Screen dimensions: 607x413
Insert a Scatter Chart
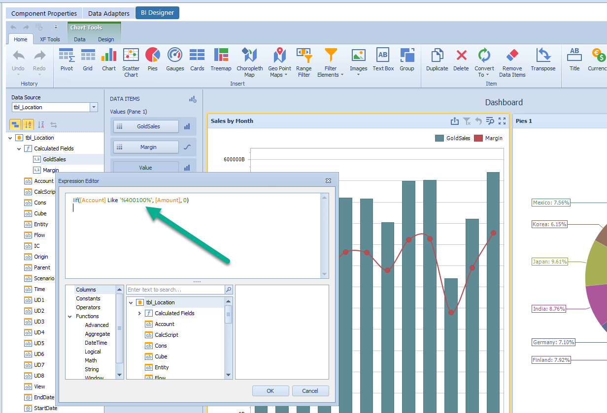pyautogui.click(x=131, y=59)
